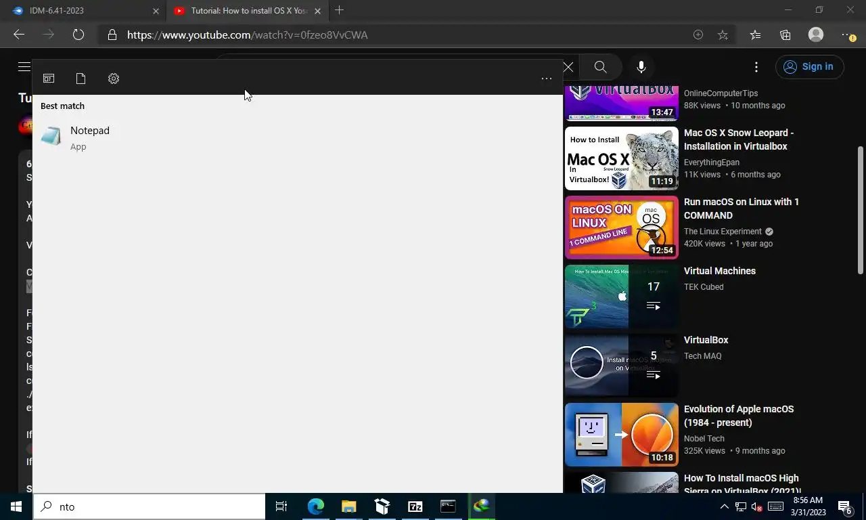Visit Nobel Tech channel
Screen dimensions: 866x520
click(704, 439)
